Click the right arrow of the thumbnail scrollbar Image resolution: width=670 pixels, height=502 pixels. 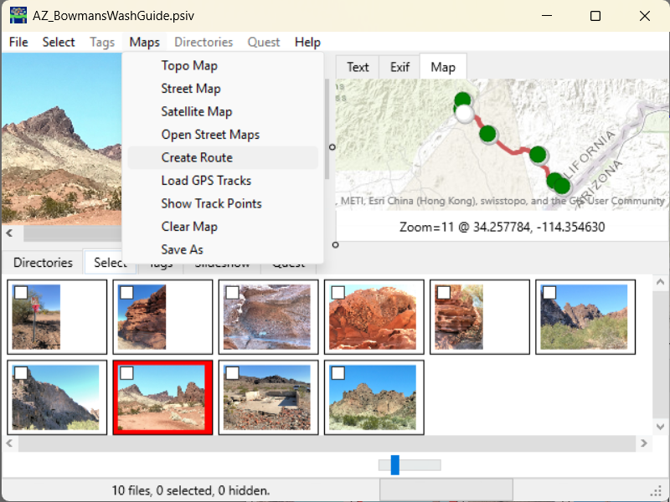pos(645,443)
